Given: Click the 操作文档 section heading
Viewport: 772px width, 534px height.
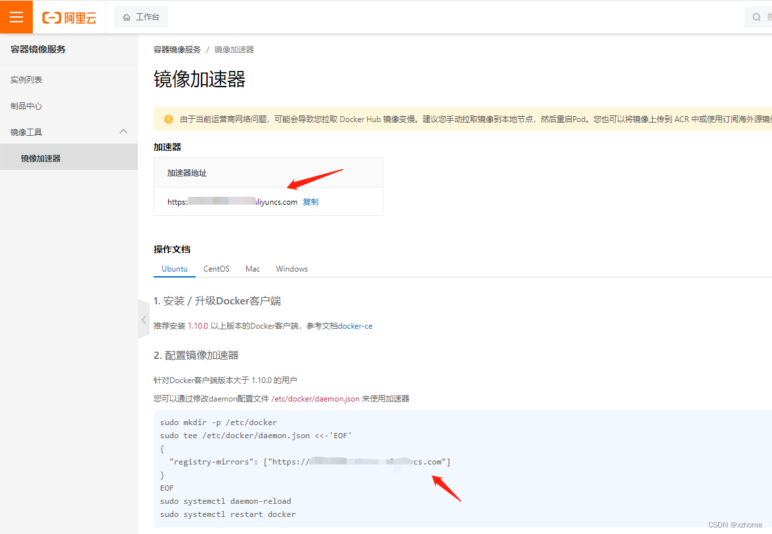Looking at the screenshot, I should [x=172, y=249].
